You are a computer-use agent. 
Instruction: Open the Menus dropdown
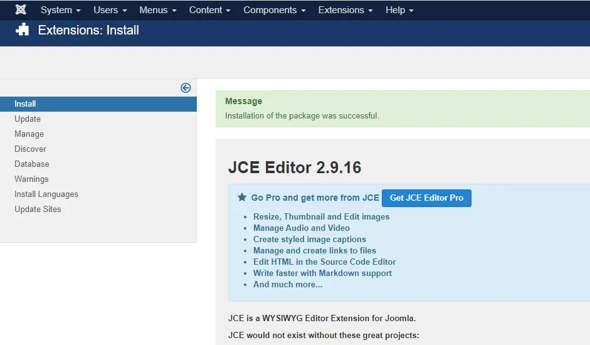tap(157, 10)
